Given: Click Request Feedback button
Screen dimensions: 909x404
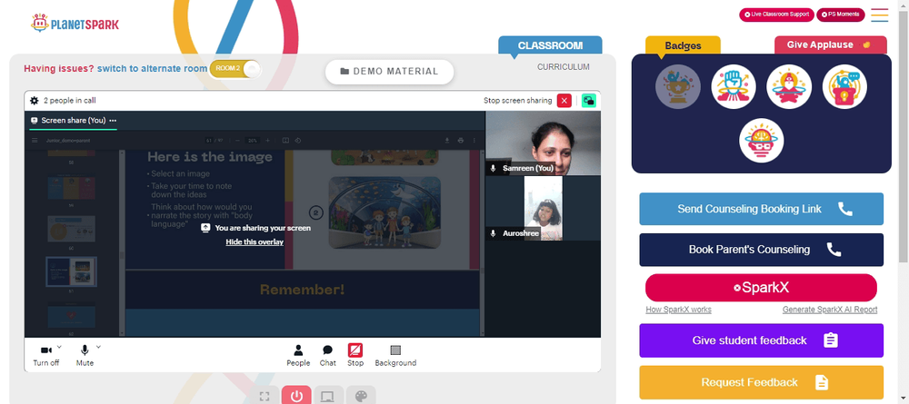Looking at the screenshot, I should pyautogui.click(x=761, y=382).
